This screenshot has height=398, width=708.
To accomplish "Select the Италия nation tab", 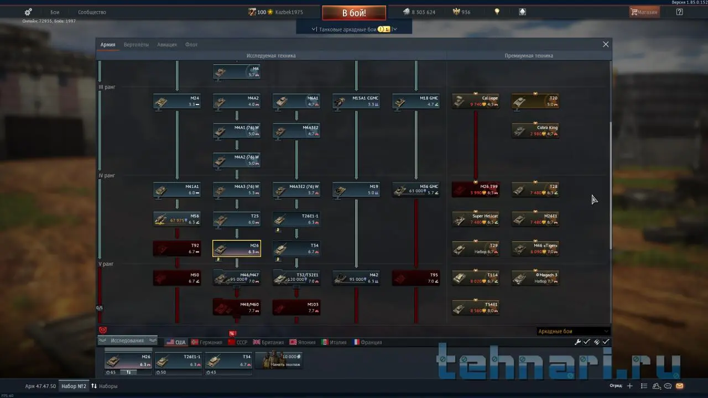I will [334, 342].
